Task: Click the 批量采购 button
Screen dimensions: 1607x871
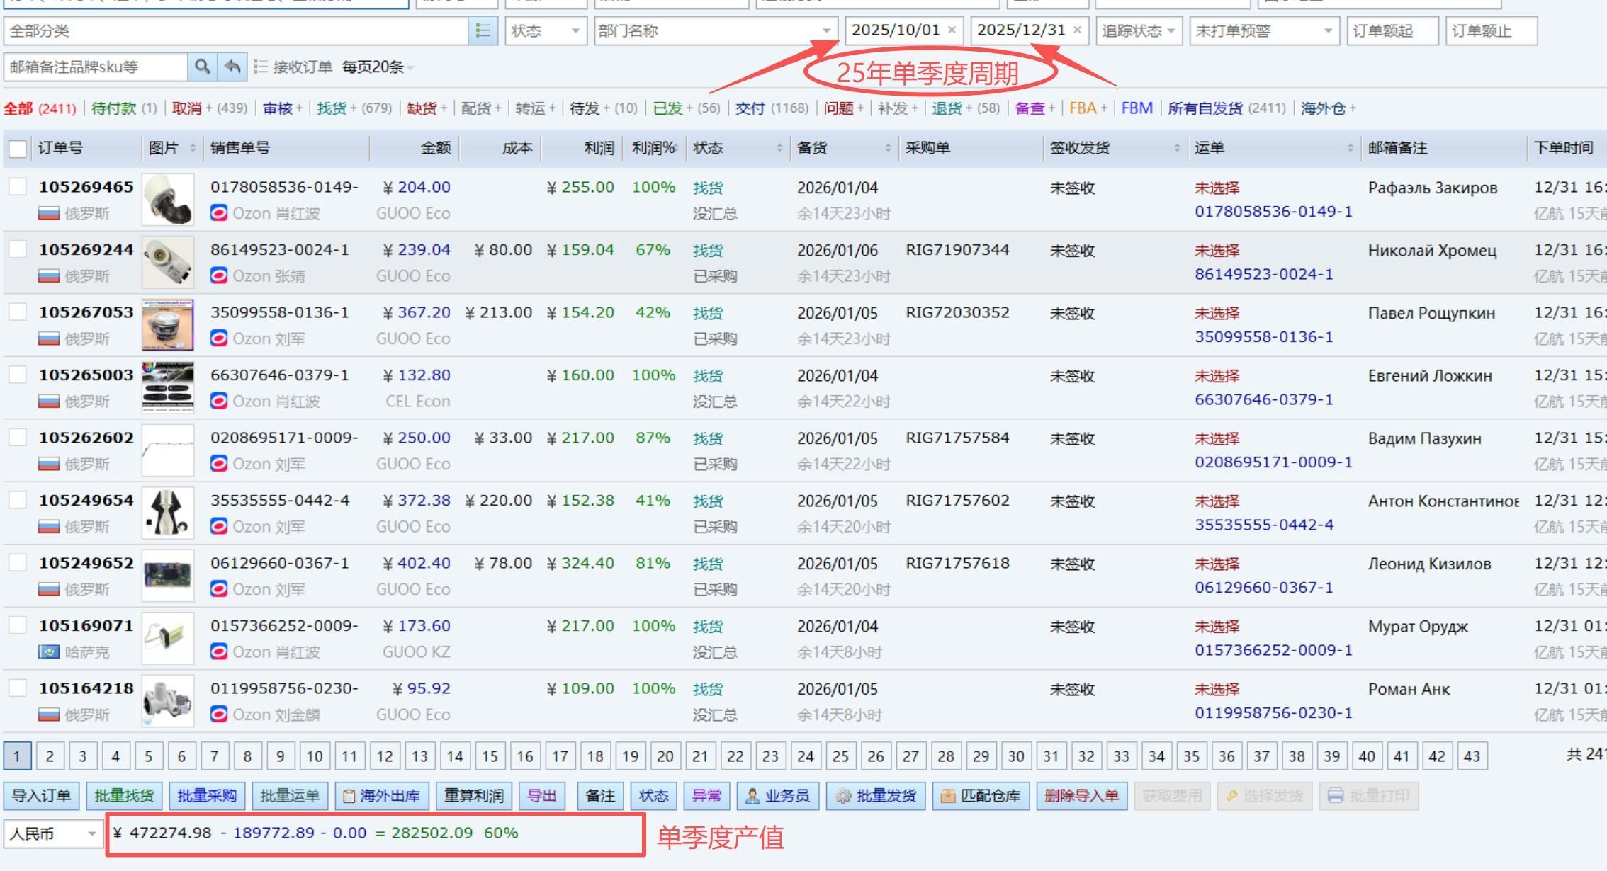Action: pos(207,796)
